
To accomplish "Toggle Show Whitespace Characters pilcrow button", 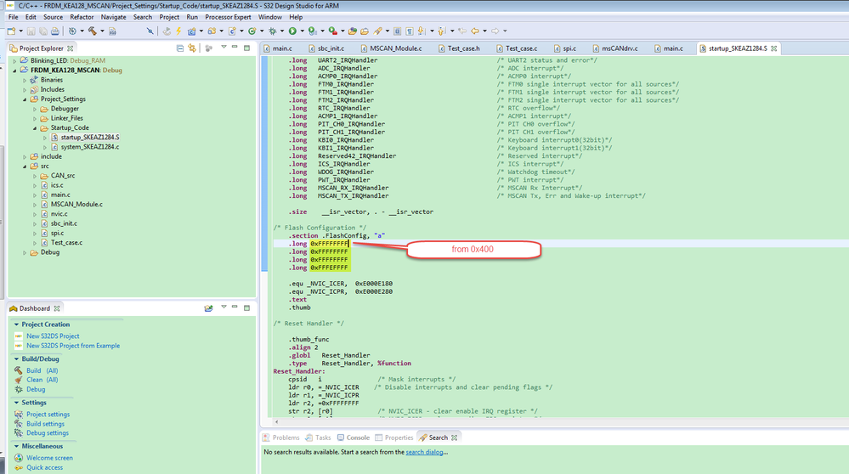I will click(x=410, y=31).
